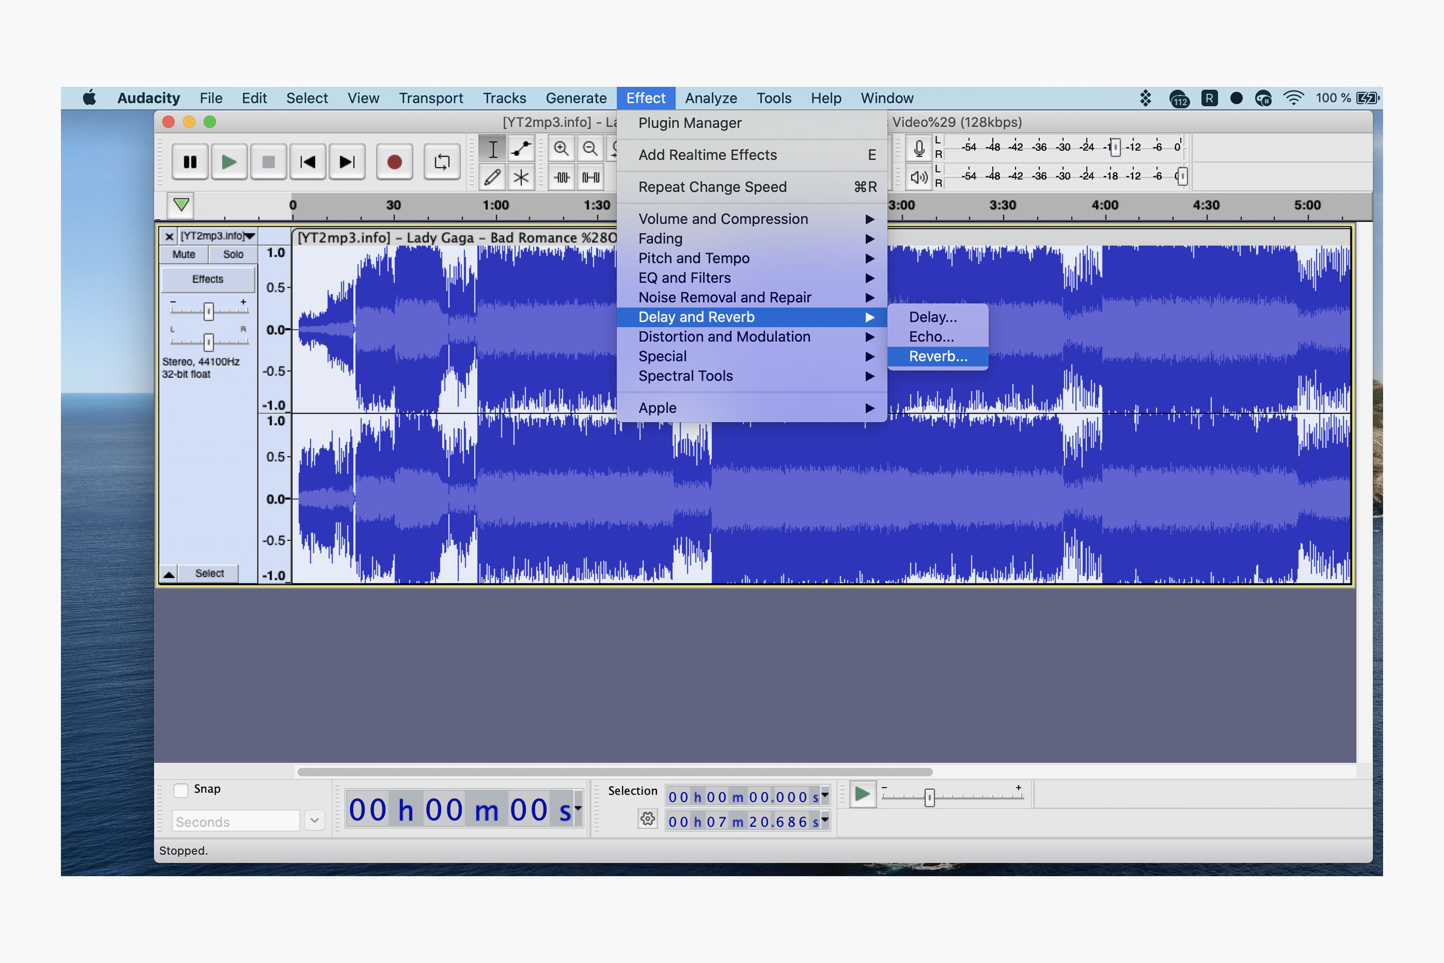Skip to start of track
The width and height of the screenshot is (1444, 963).
[x=308, y=162]
